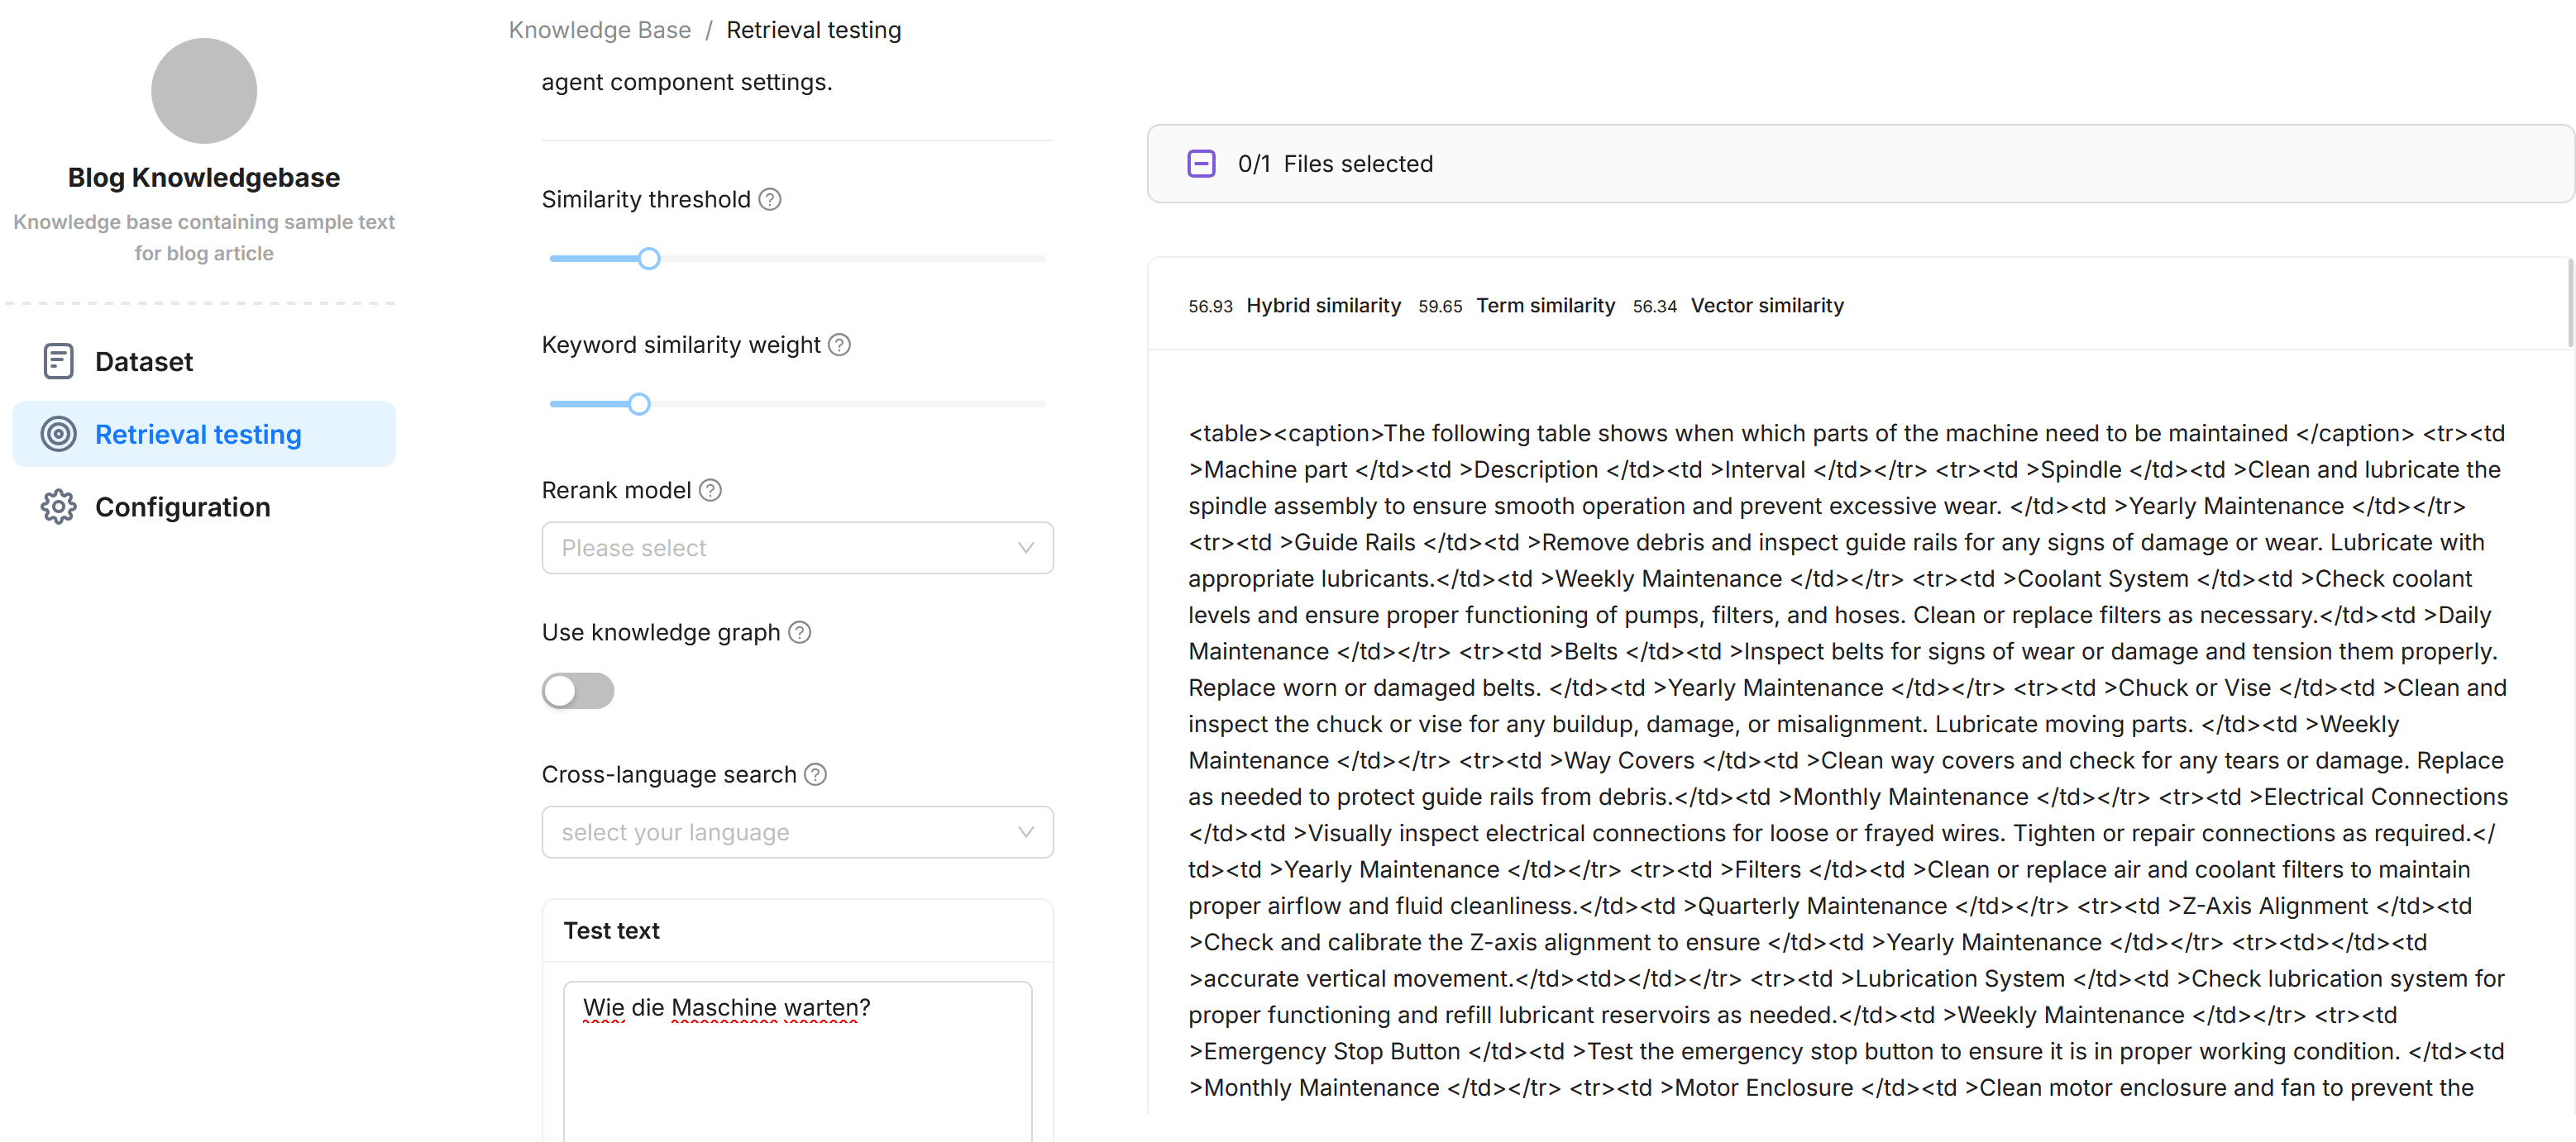Click the knowledge base avatar image

(204, 91)
